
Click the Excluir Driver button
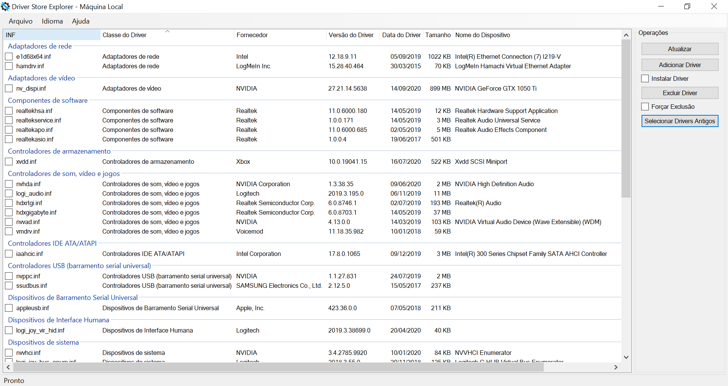pyautogui.click(x=679, y=93)
